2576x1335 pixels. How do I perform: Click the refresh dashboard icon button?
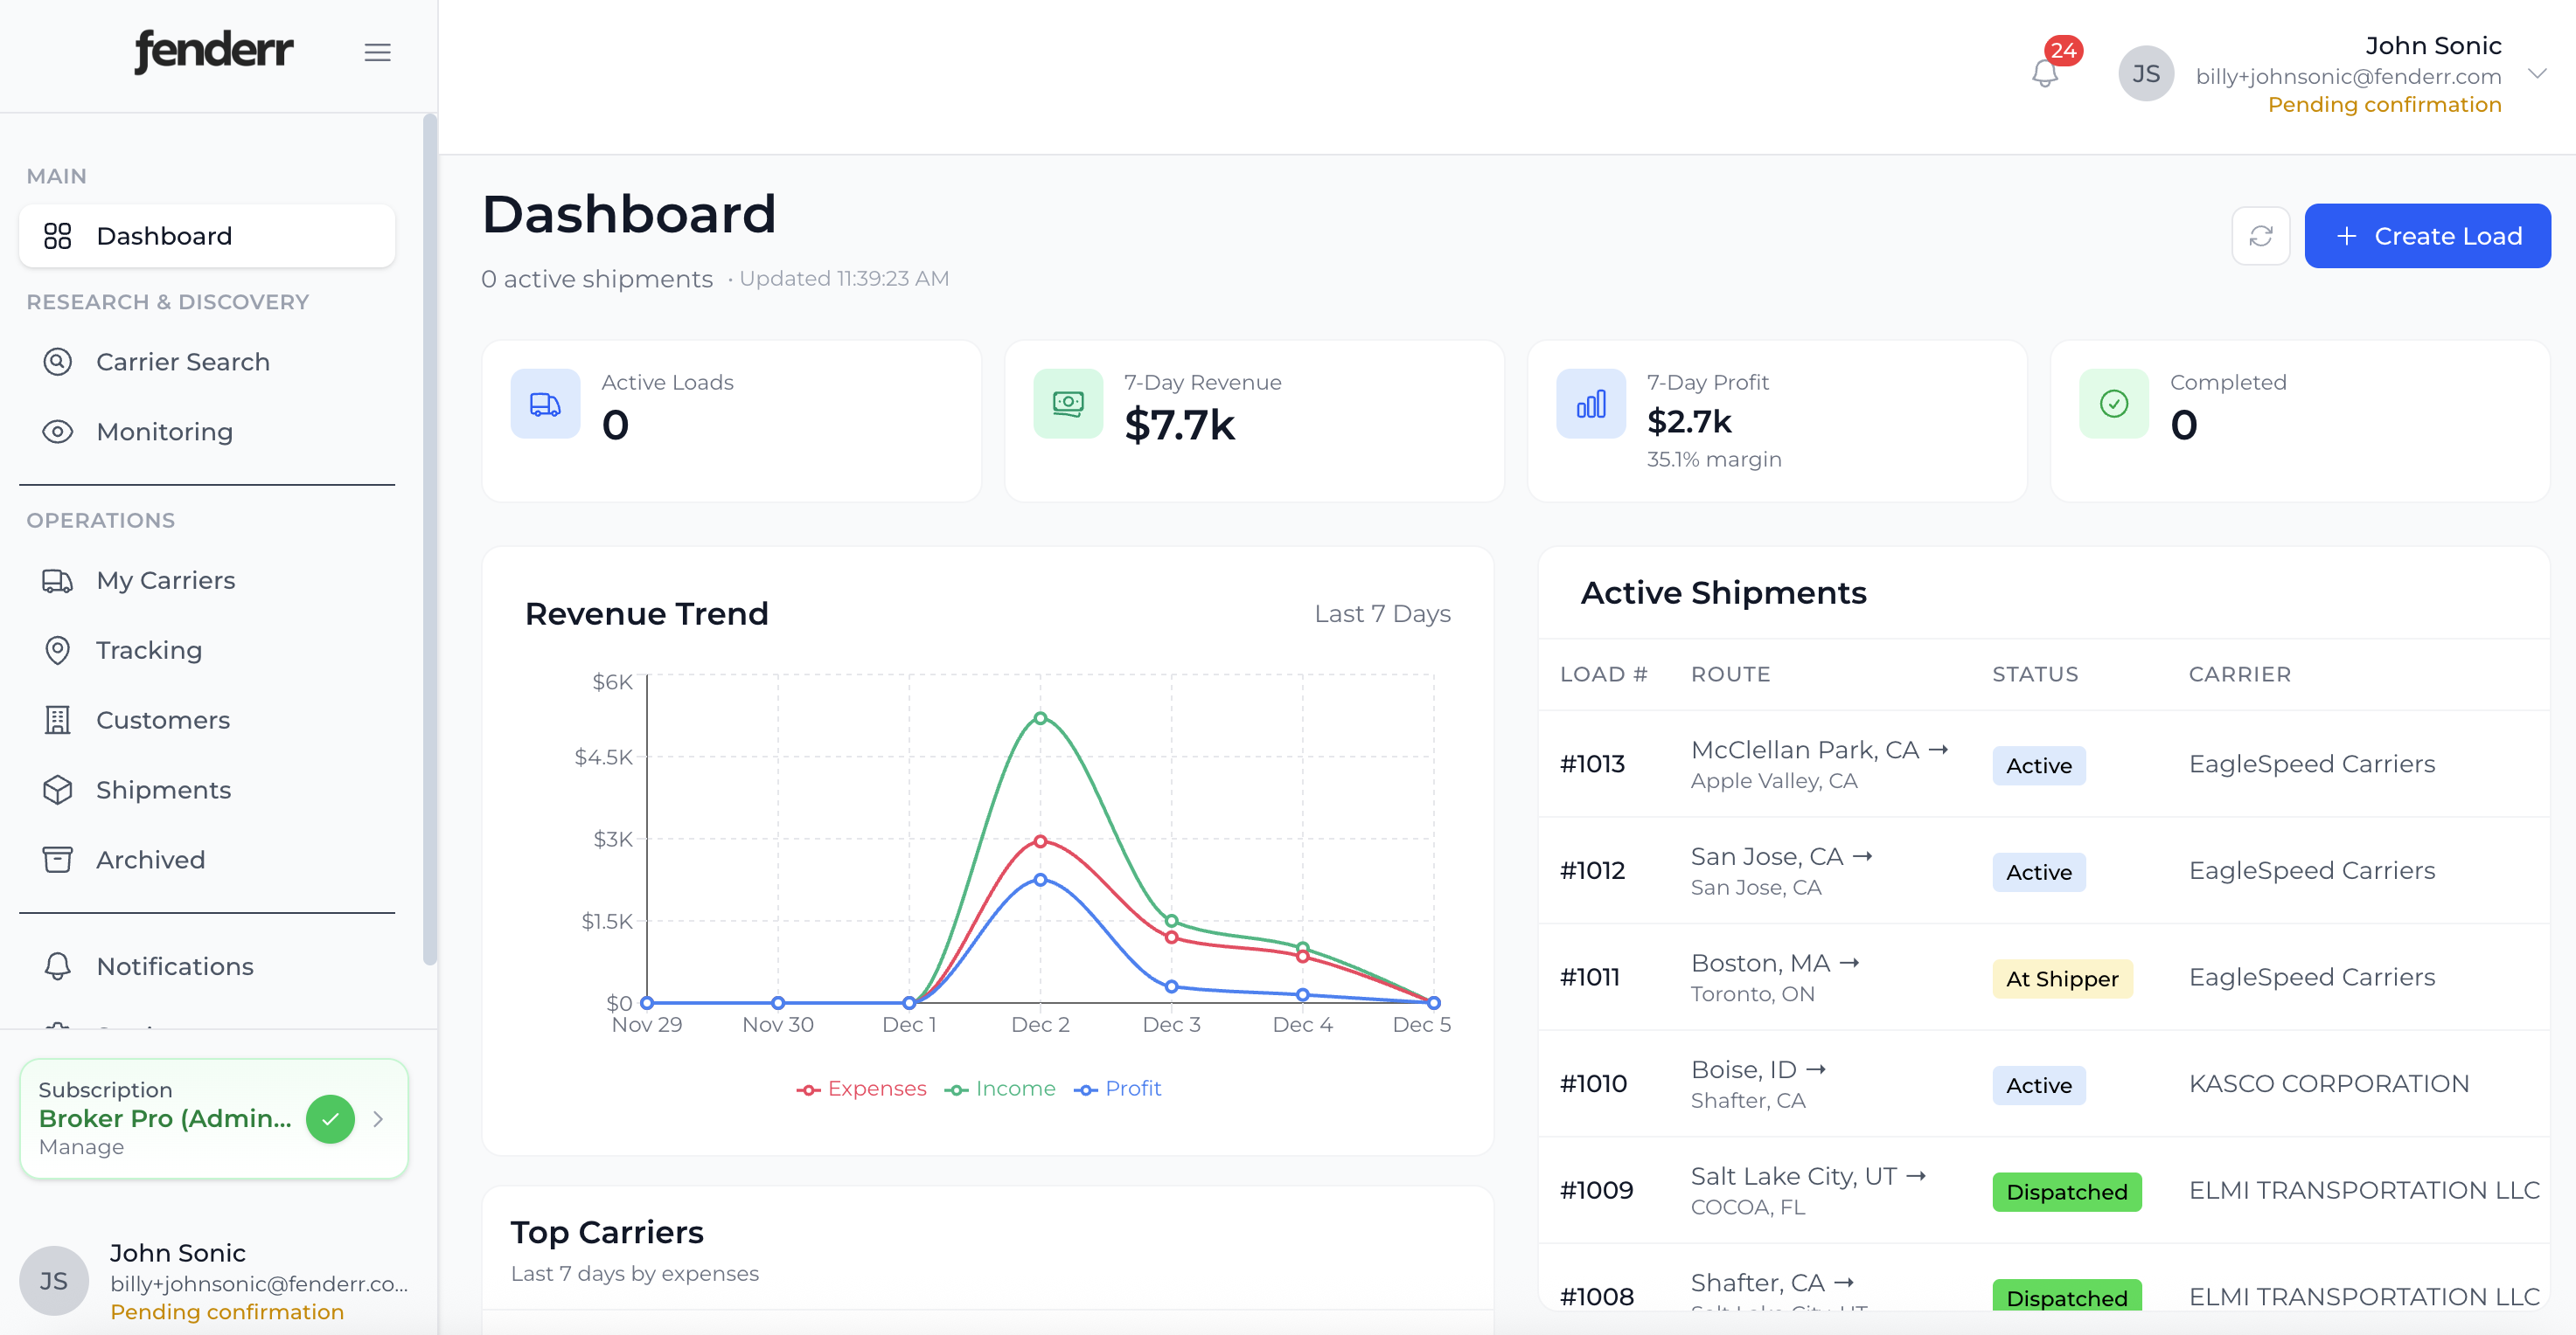click(x=2260, y=236)
